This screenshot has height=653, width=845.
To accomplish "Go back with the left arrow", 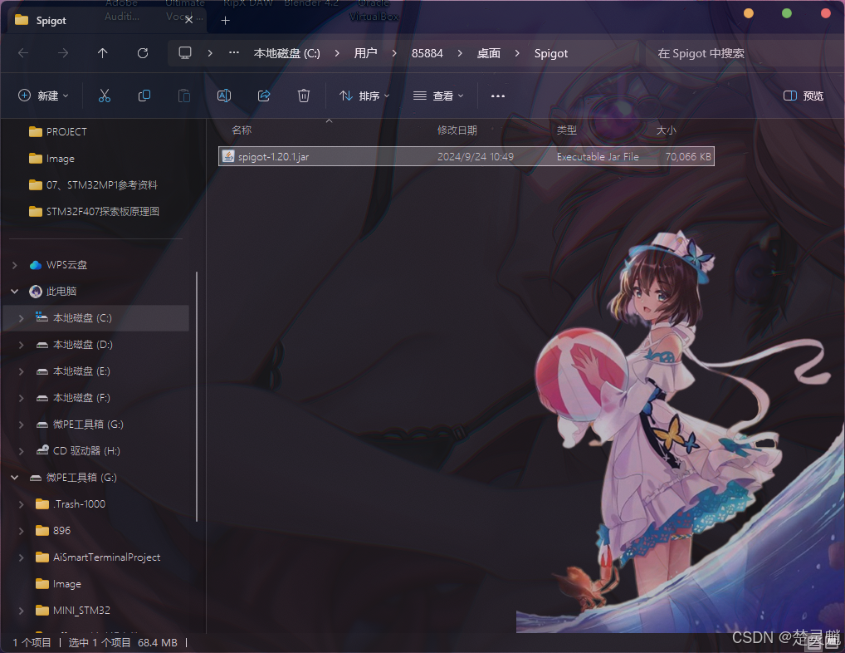I will 23,53.
